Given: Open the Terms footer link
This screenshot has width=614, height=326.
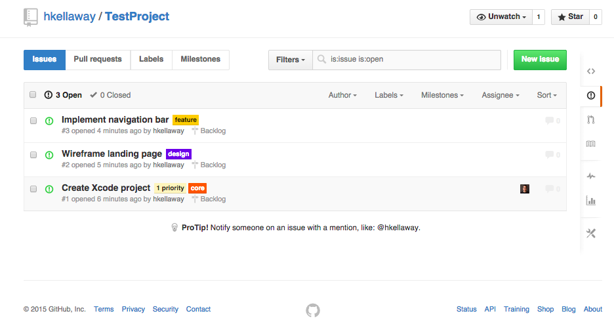Looking at the screenshot, I should (104, 309).
